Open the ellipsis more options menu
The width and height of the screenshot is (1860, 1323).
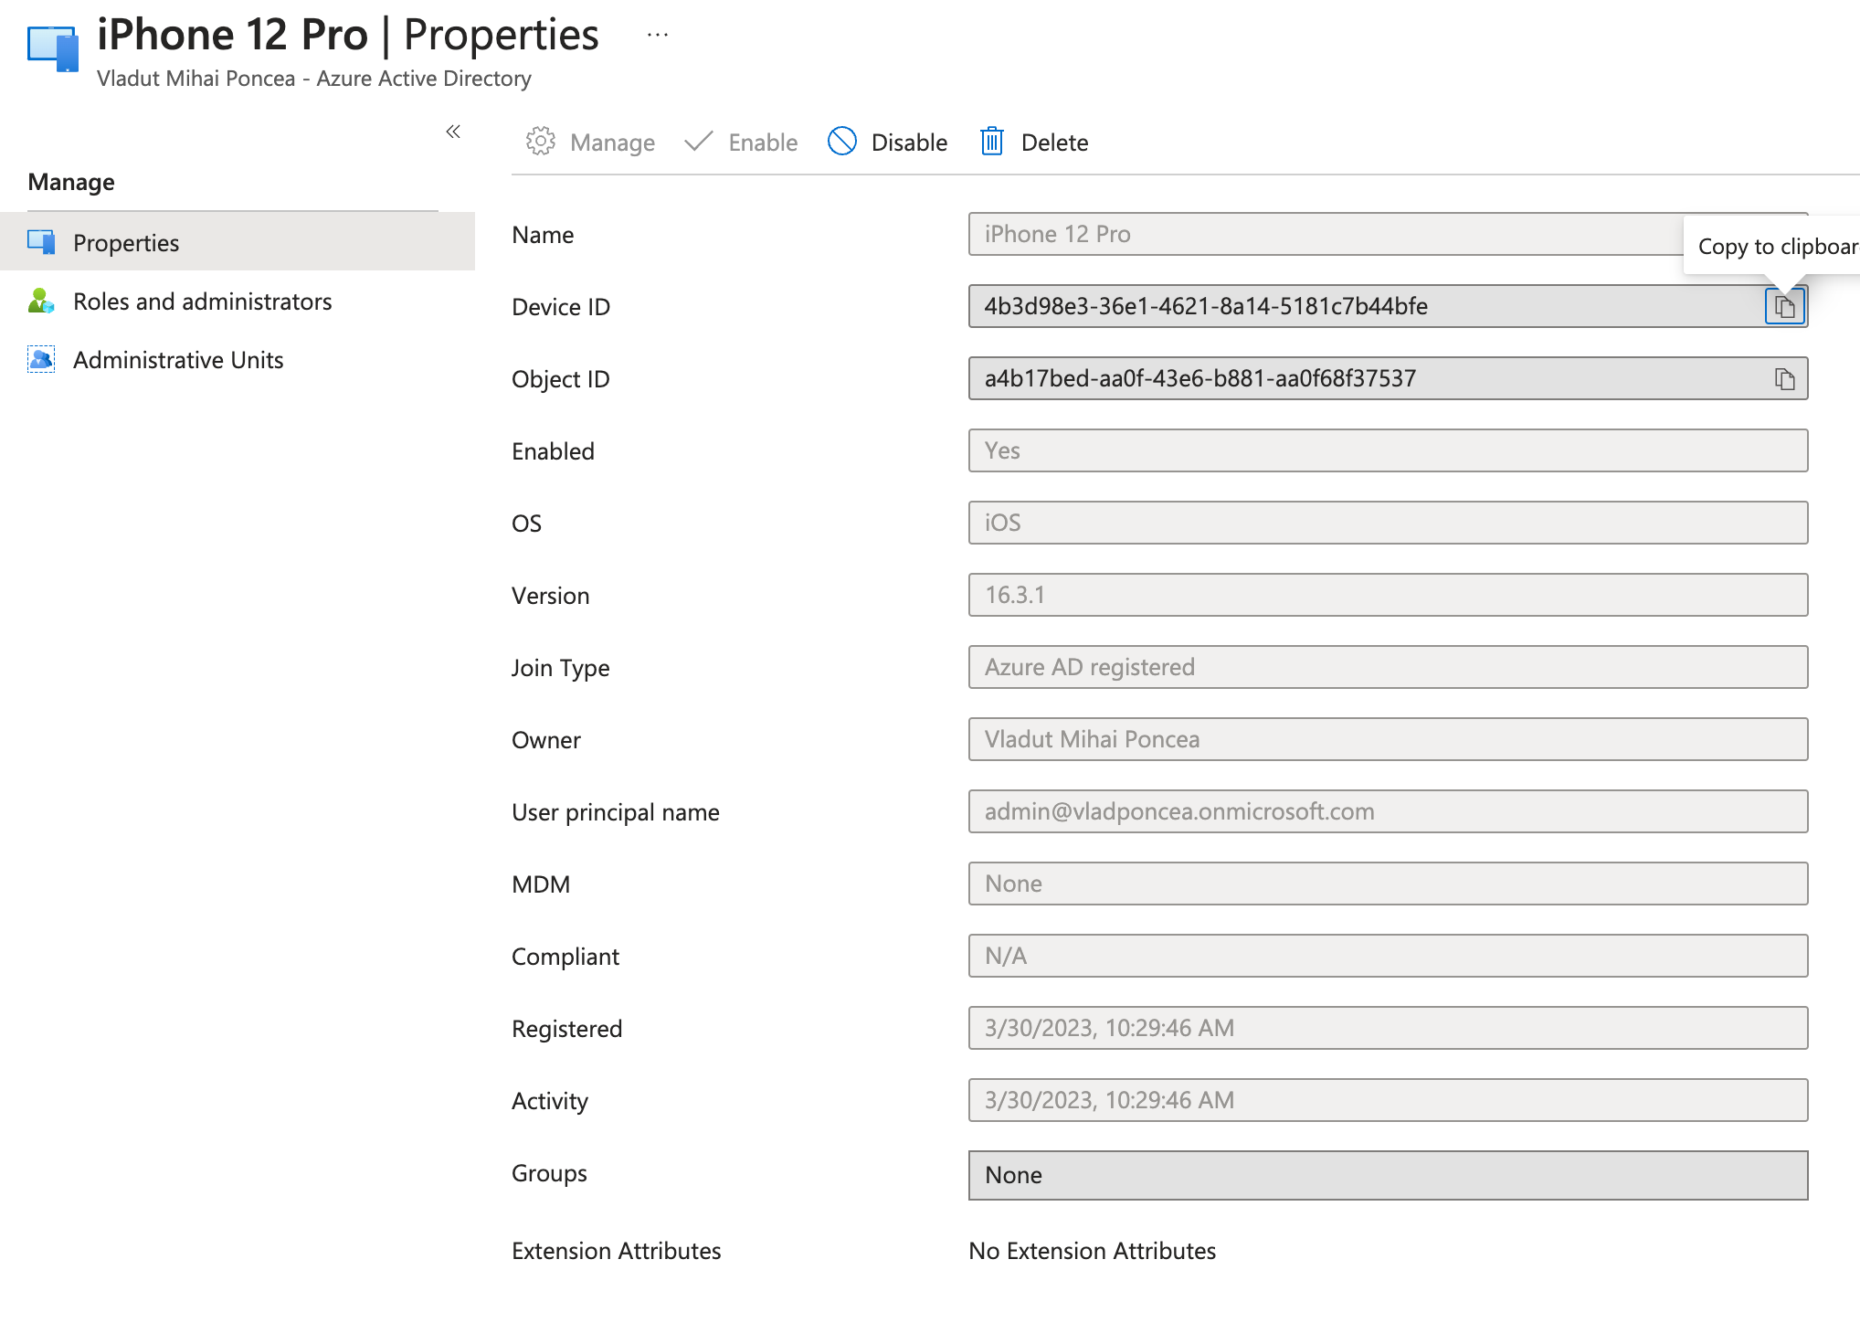(x=658, y=36)
